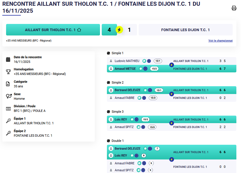Viewport: 241px width, 173px height.
Task: Click the avatar icon beside Bertrand DELEUZE in Simple 2
Action: point(111,90)
